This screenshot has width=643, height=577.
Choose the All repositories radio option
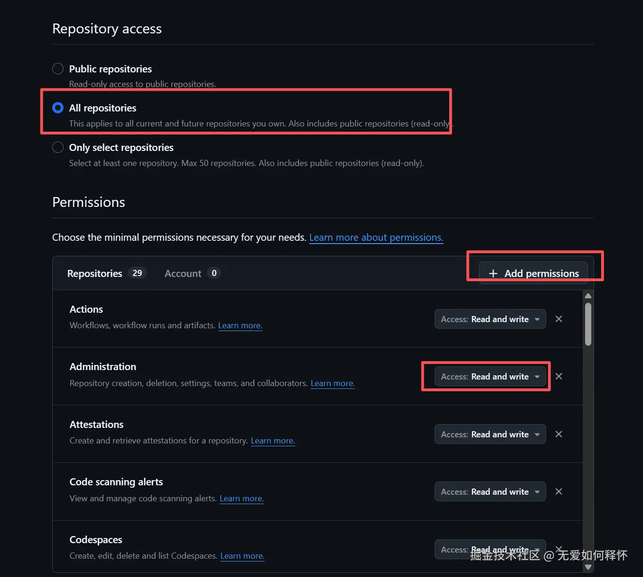(58, 108)
